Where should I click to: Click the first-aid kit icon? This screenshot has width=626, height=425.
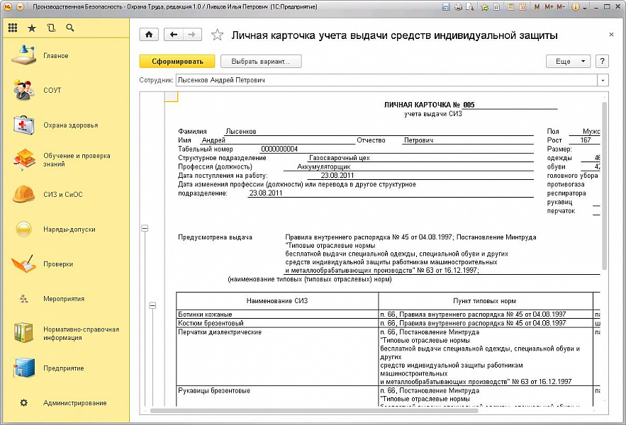23,125
